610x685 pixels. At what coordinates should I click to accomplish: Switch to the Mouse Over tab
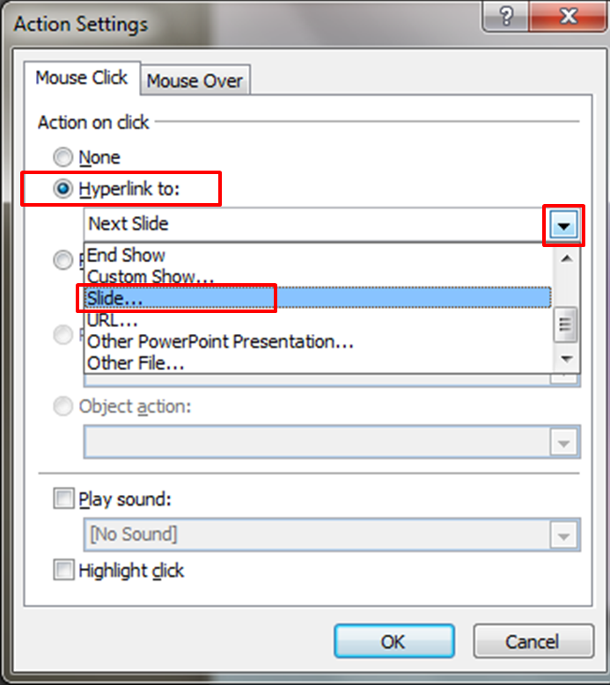click(x=195, y=81)
